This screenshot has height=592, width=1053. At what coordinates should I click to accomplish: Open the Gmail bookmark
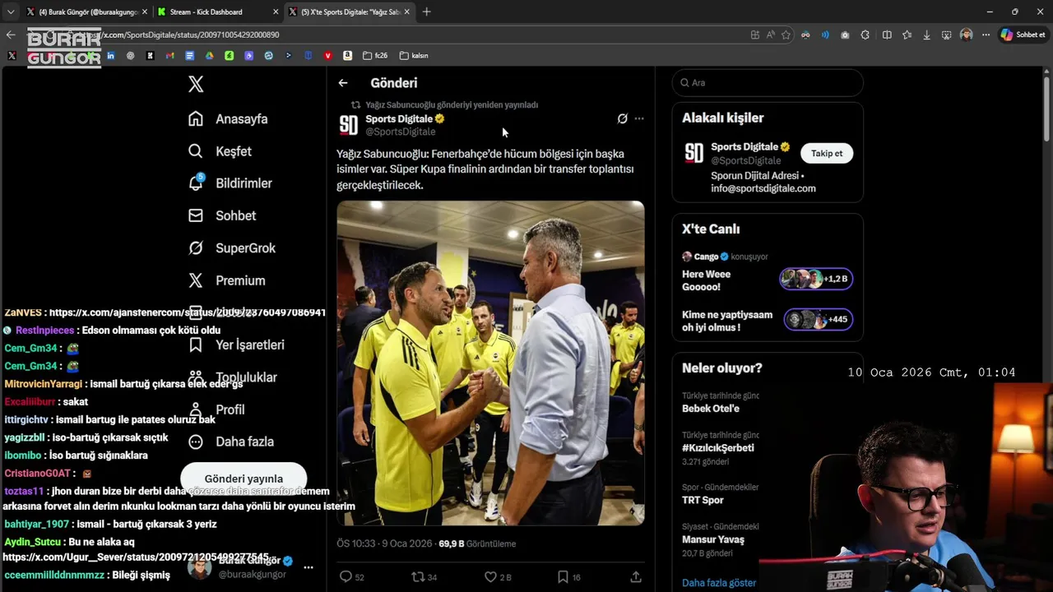[x=169, y=56]
